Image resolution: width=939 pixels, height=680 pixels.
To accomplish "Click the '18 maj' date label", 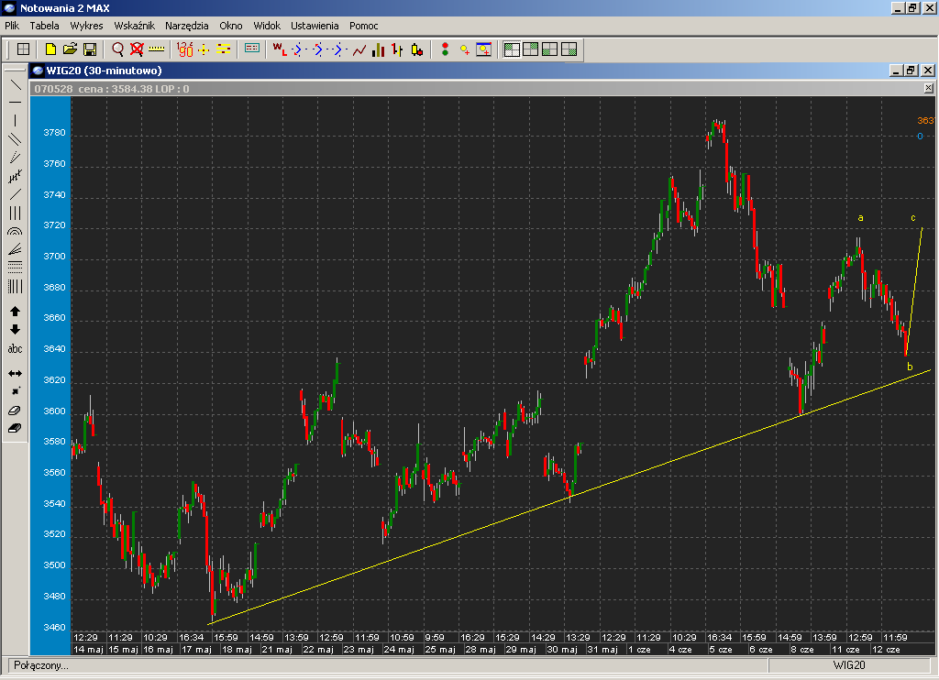I will click(x=237, y=650).
